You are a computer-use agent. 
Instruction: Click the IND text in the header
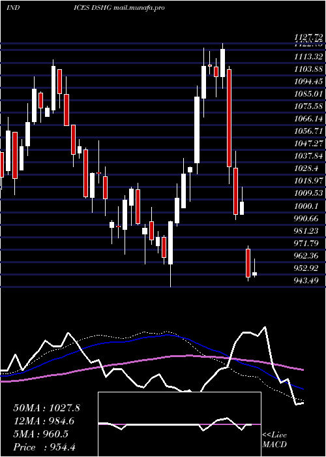(13, 7)
